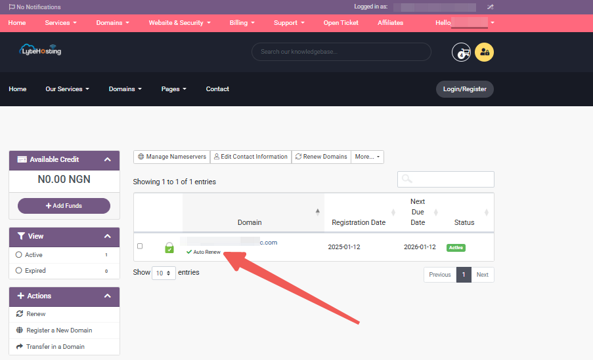Click the 2025-01-12 registration date
593x360 pixels.
coord(344,247)
